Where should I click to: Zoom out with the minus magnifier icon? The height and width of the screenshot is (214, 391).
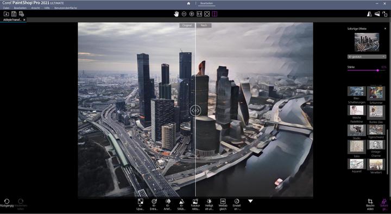click(x=184, y=14)
